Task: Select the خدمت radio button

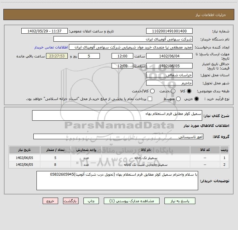Action: [173, 91]
